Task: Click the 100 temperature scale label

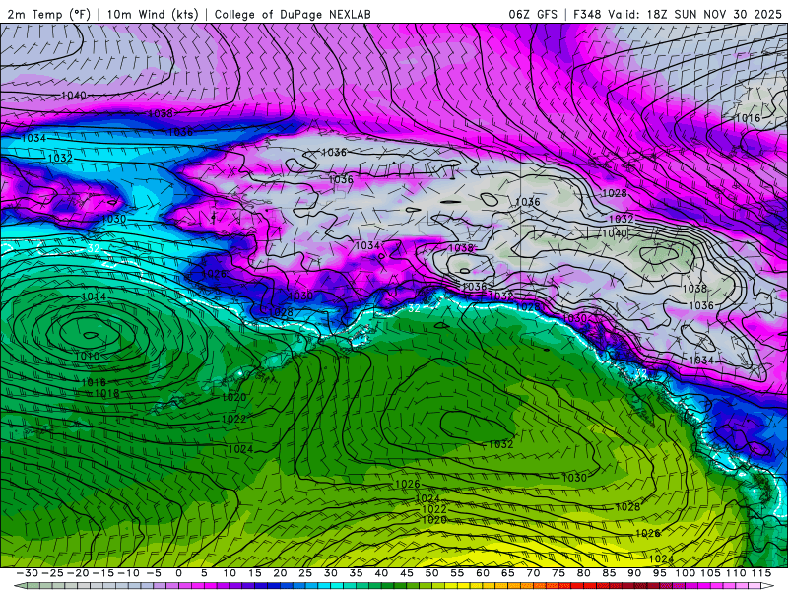Action: 685,573
